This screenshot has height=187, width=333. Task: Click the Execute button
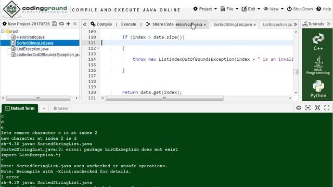[x=129, y=24]
